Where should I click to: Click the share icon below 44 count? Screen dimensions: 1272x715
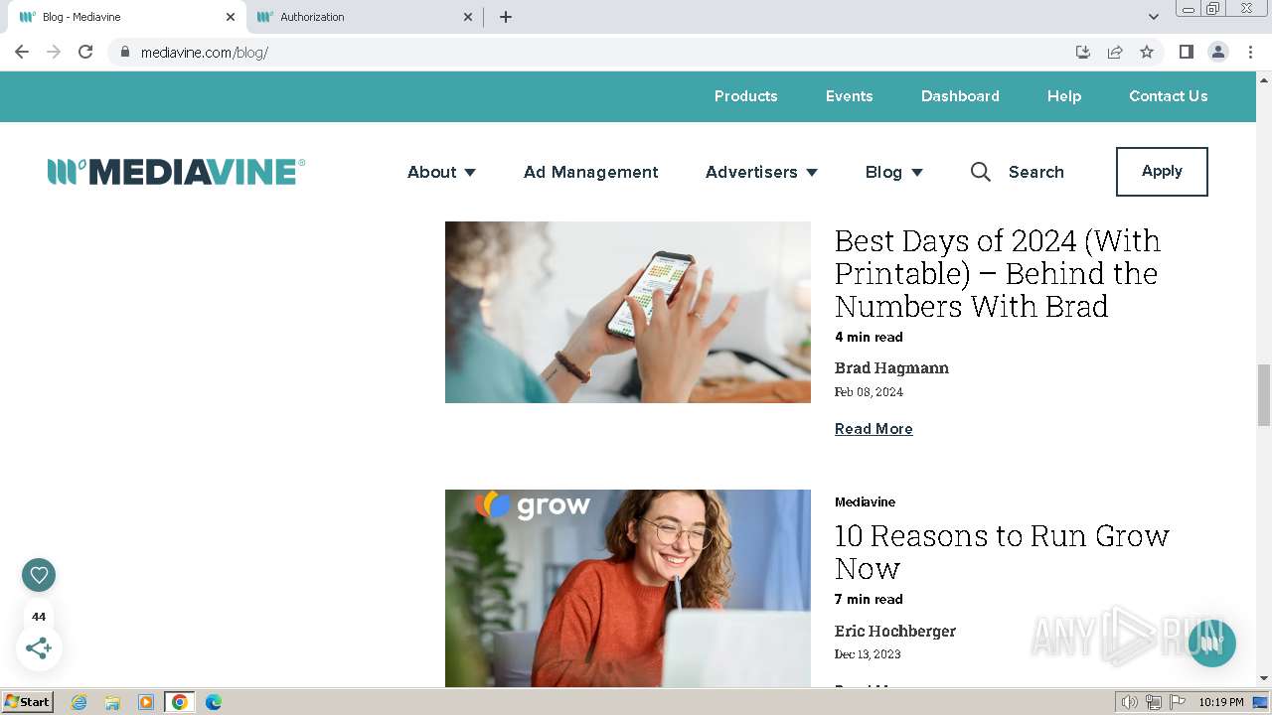pyautogui.click(x=39, y=648)
